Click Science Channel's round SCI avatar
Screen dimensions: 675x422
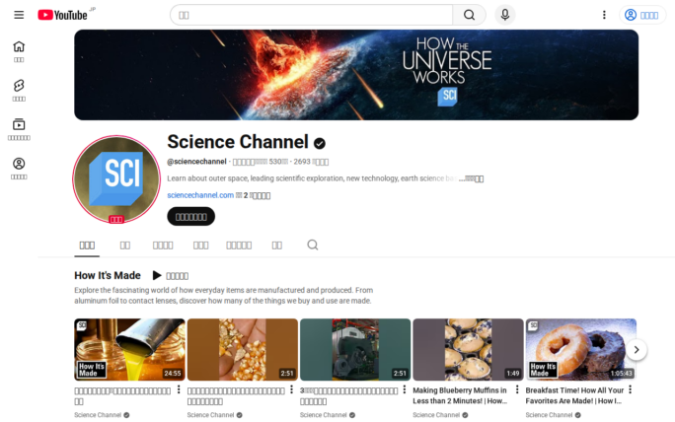click(x=115, y=180)
